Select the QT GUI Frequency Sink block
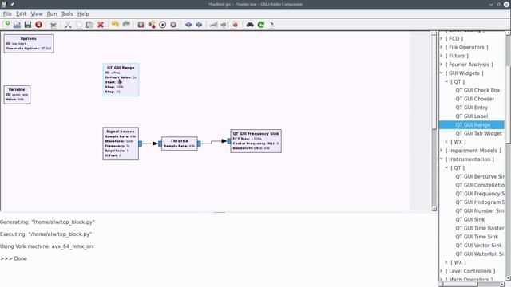This screenshot has width=511, height=287. [x=255, y=141]
